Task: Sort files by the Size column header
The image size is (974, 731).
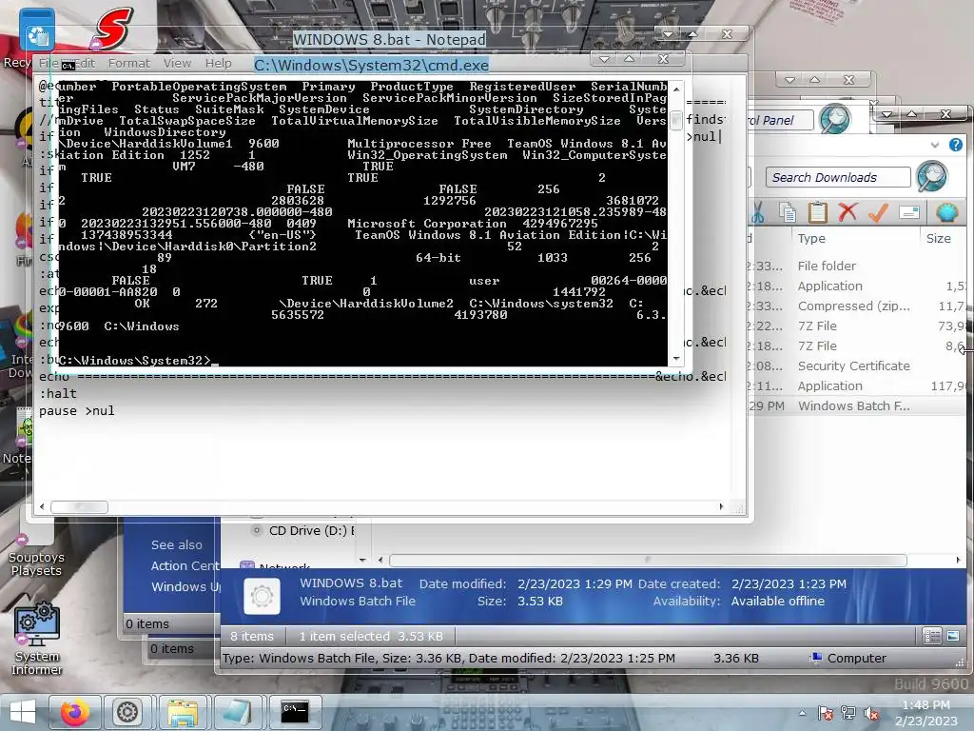Action: pos(938,238)
